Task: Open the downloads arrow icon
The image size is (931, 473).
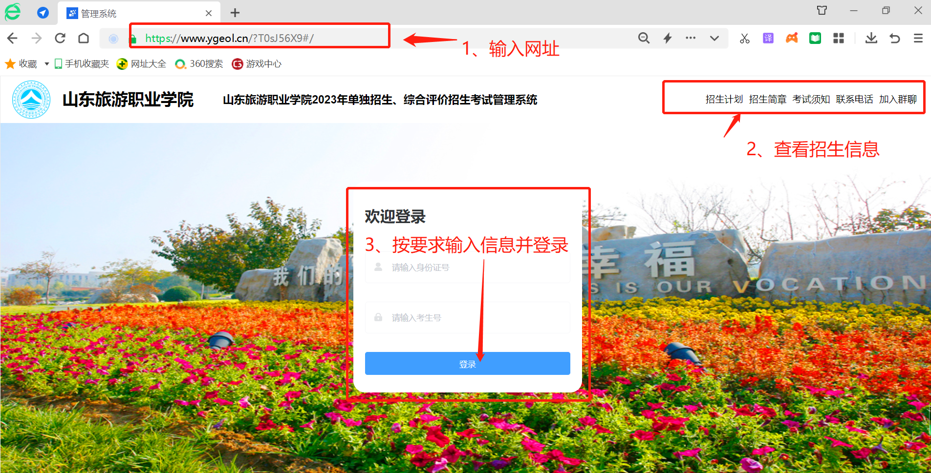Action: 871,38
